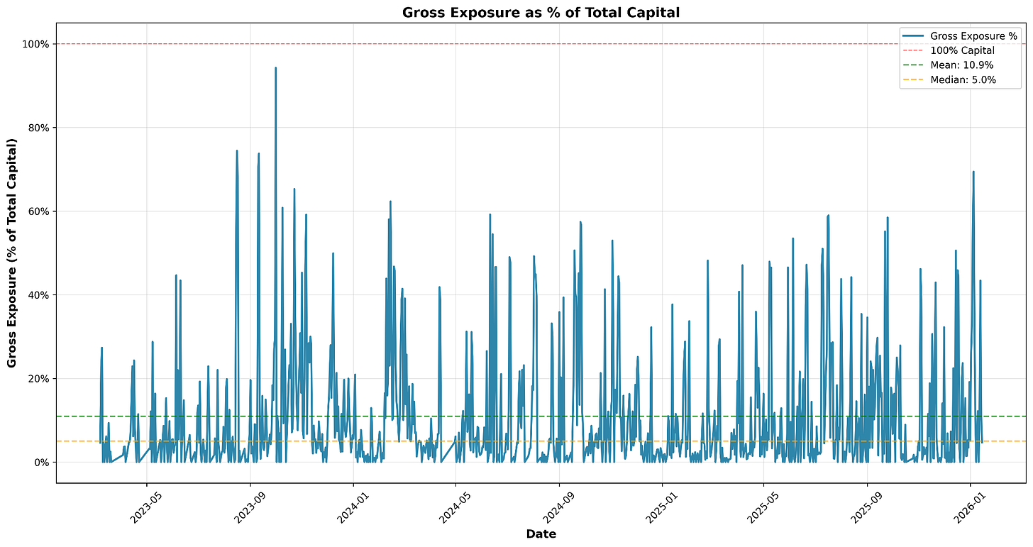Click the '2024-05' x-axis date label

tap(453, 508)
